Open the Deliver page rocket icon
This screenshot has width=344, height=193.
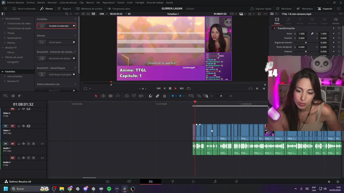236,182
